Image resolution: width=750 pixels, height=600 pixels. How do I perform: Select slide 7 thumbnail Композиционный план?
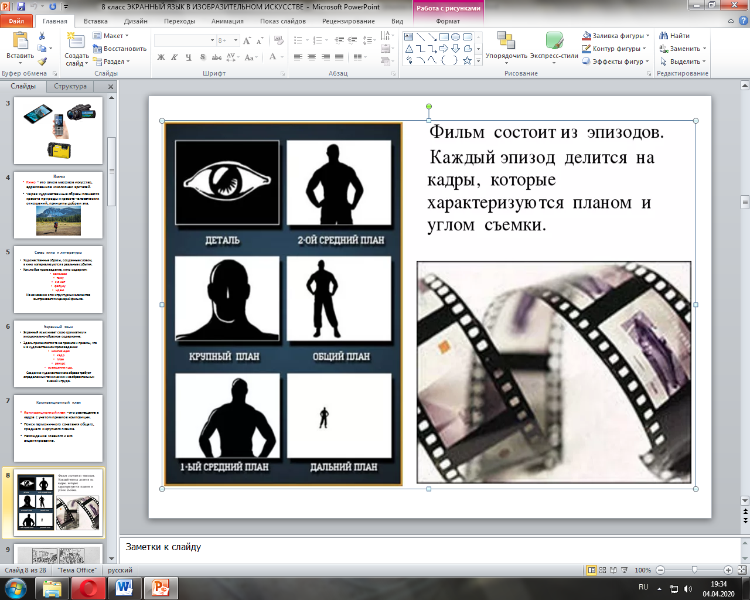click(x=58, y=428)
